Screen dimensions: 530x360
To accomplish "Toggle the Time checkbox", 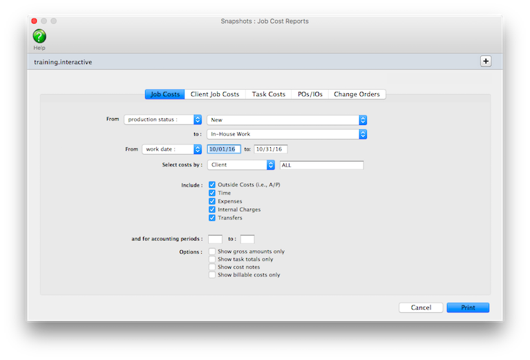I will click(x=212, y=193).
